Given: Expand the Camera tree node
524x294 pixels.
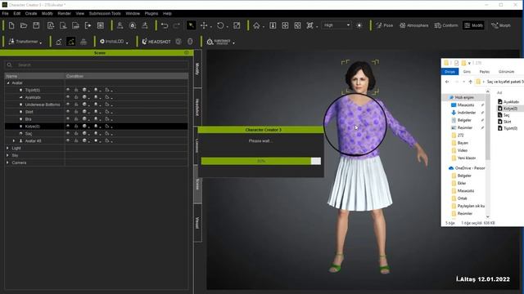Looking at the screenshot, I should click(7, 163).
